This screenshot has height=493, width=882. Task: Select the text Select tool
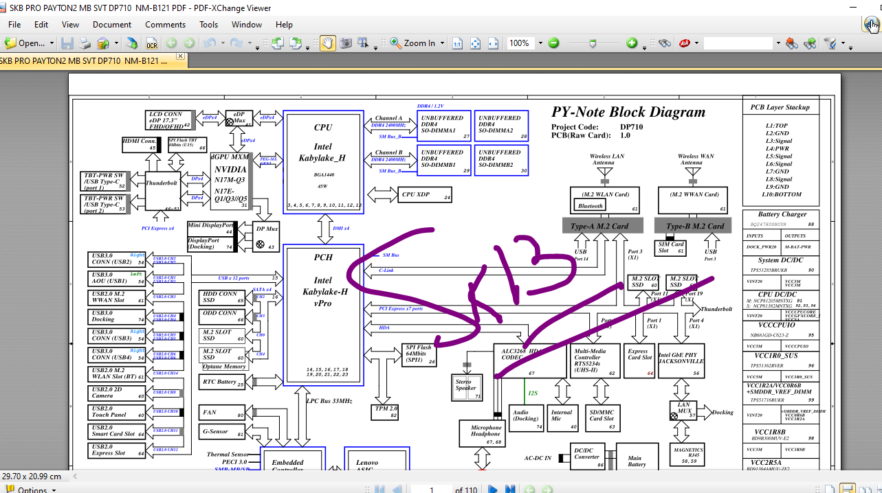tap(364, 43)
